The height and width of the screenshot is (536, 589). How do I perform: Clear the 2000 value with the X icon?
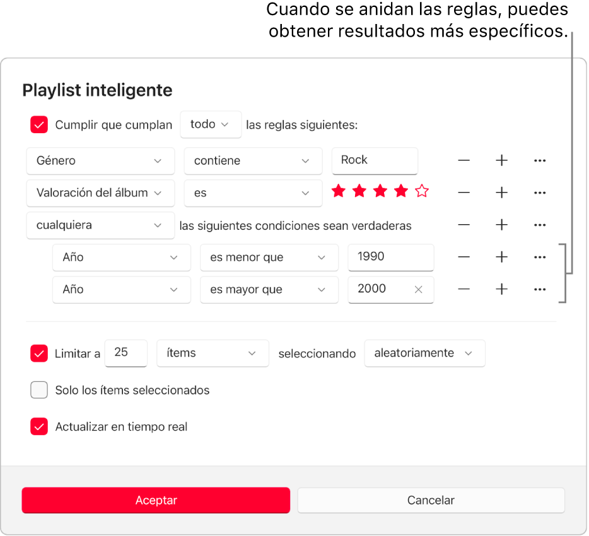[417, 290]
